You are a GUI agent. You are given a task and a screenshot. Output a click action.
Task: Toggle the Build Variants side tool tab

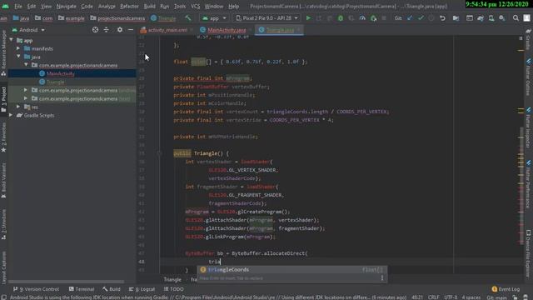[x=3, y=180]
